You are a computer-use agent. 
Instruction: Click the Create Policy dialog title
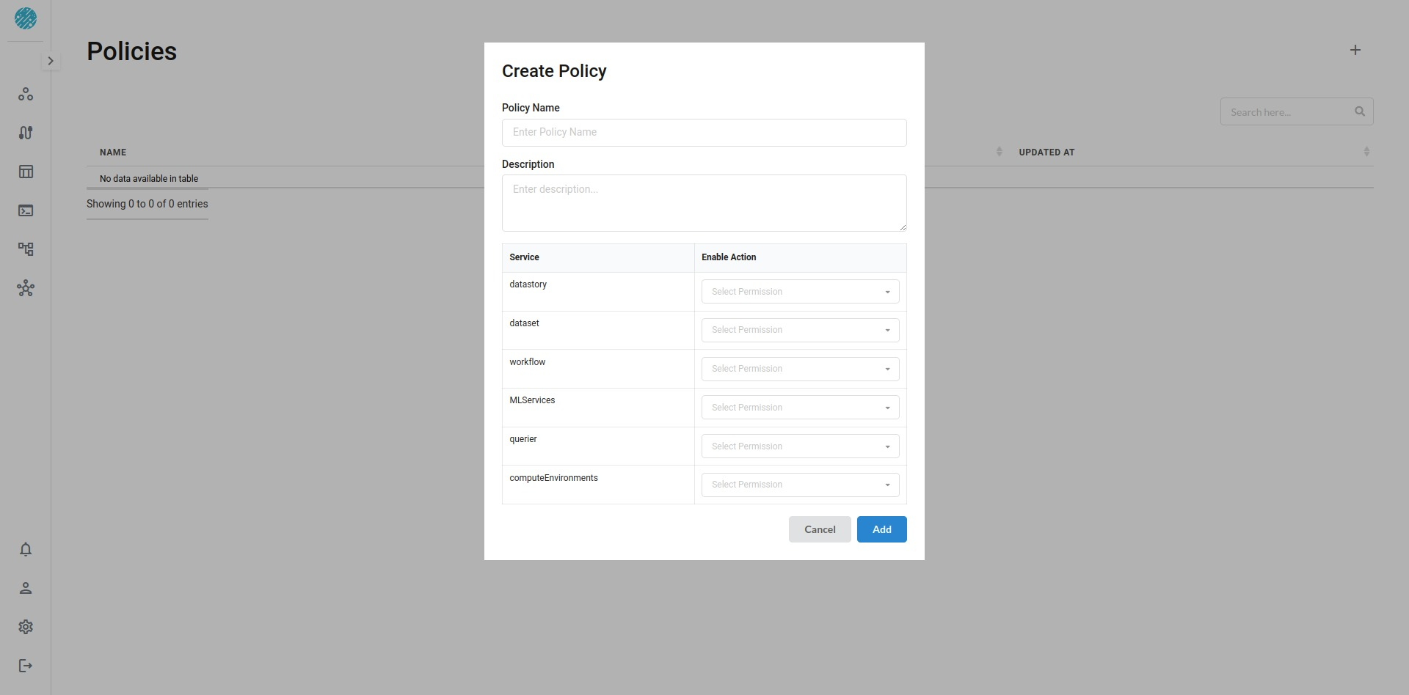point(554,71)
